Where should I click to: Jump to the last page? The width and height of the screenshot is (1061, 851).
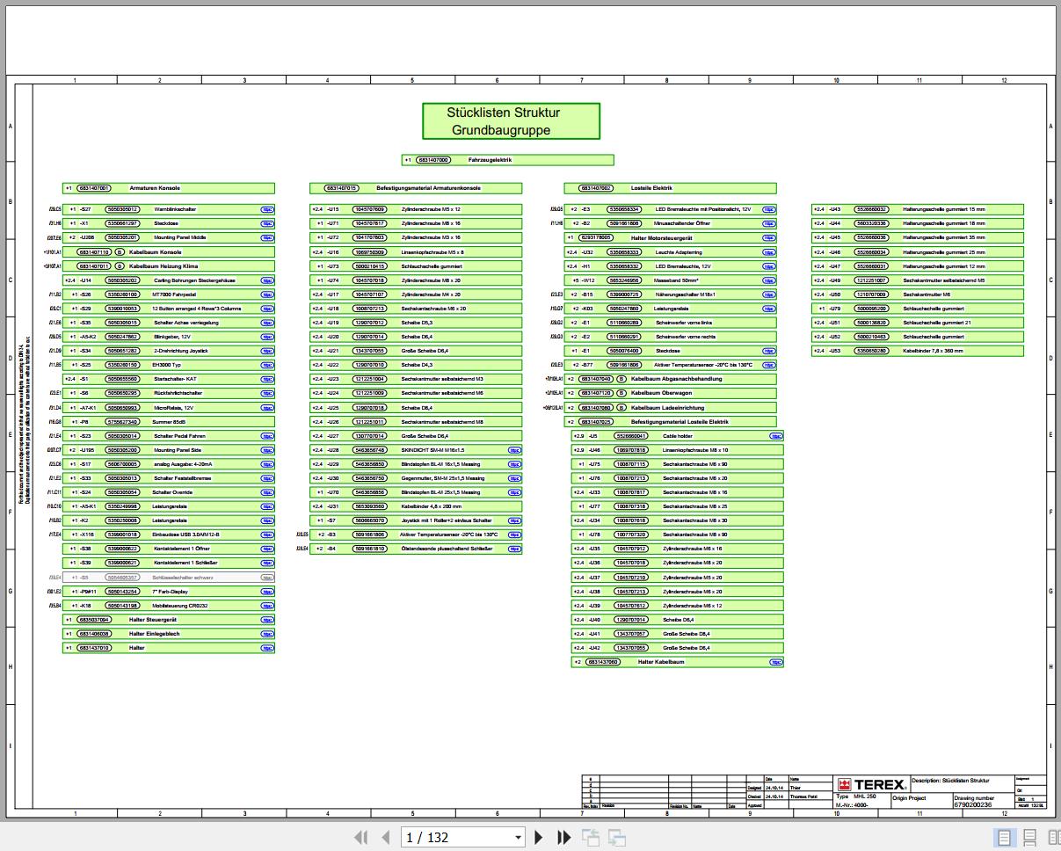pos(564,837)
